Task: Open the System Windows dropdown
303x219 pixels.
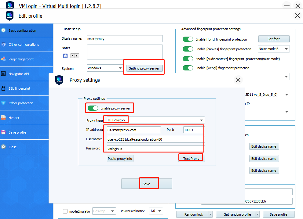Action: [104, 68]
